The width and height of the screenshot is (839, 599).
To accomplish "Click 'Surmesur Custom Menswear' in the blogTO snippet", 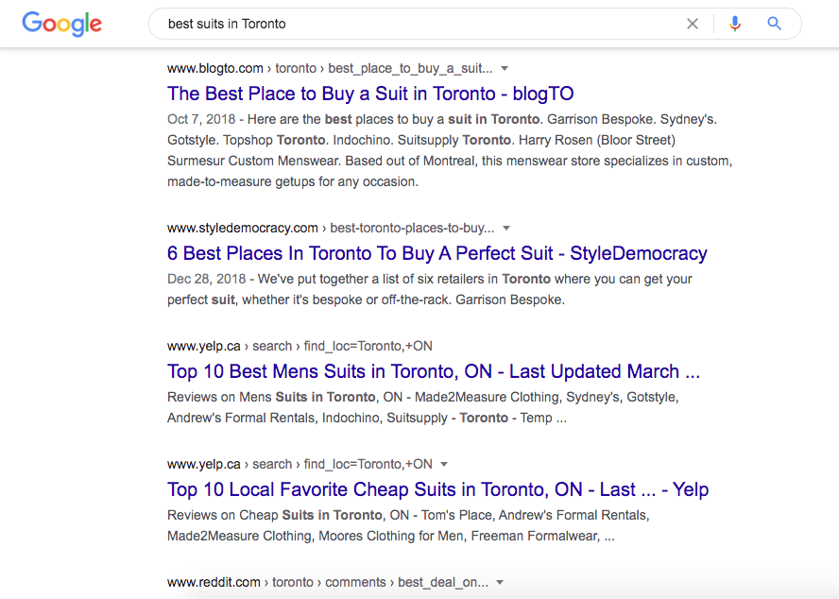I will (x=254, y=162).
